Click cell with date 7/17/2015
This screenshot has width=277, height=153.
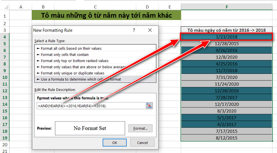tap(227, 131)
